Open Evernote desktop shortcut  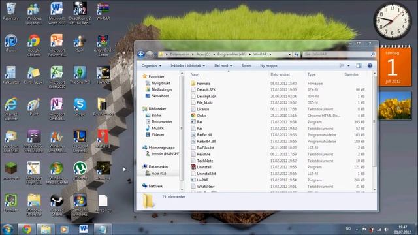pyautogui.click(x=11, y=203)
